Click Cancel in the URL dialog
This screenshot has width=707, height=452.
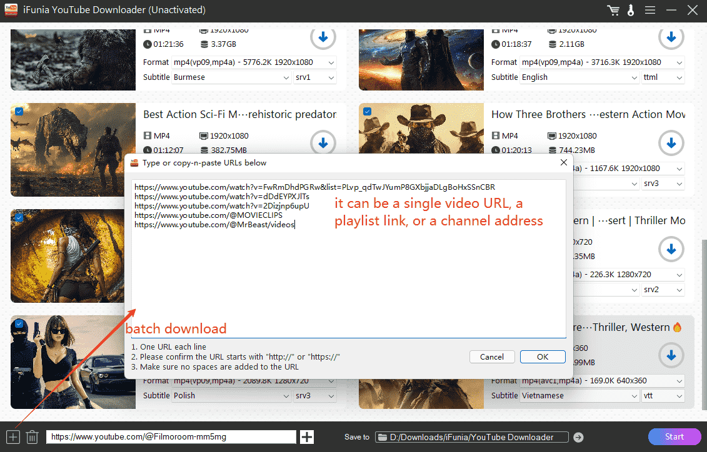(x=492, y=356)
